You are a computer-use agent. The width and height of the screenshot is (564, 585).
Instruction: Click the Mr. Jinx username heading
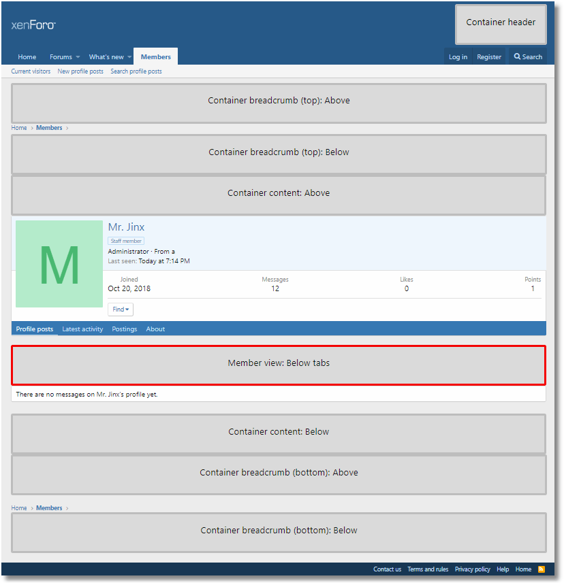[126, 227]
